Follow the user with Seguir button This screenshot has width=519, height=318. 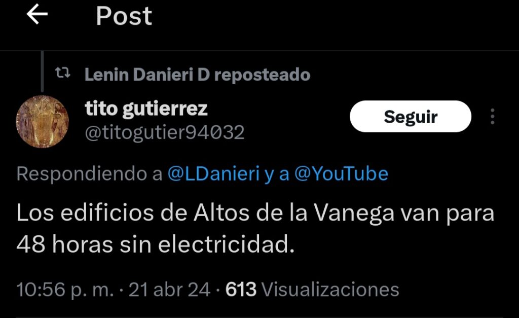[411, 116]
